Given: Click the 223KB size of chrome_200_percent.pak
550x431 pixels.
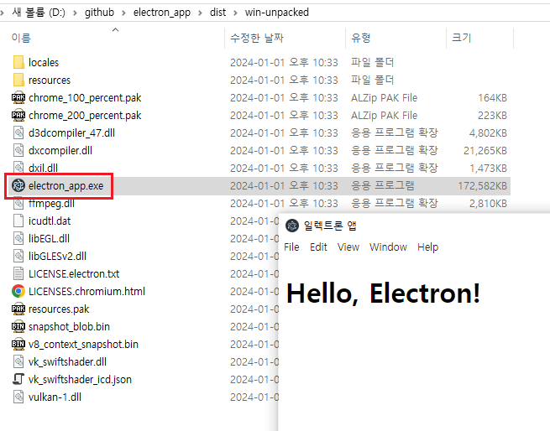Looking at the screenshot, I should coord(492,115).
